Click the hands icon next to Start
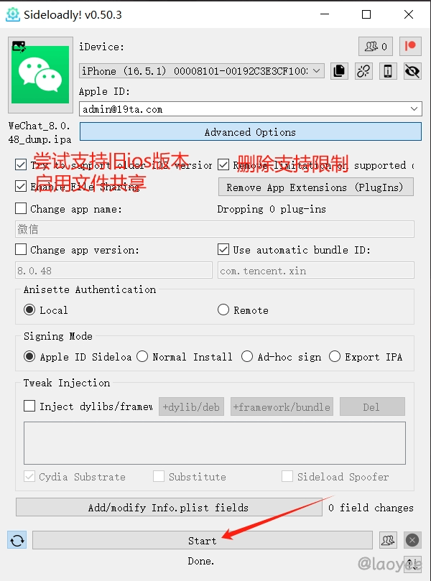Image resolution: width=431 pixels, height=581 pixels. [388, 540]
